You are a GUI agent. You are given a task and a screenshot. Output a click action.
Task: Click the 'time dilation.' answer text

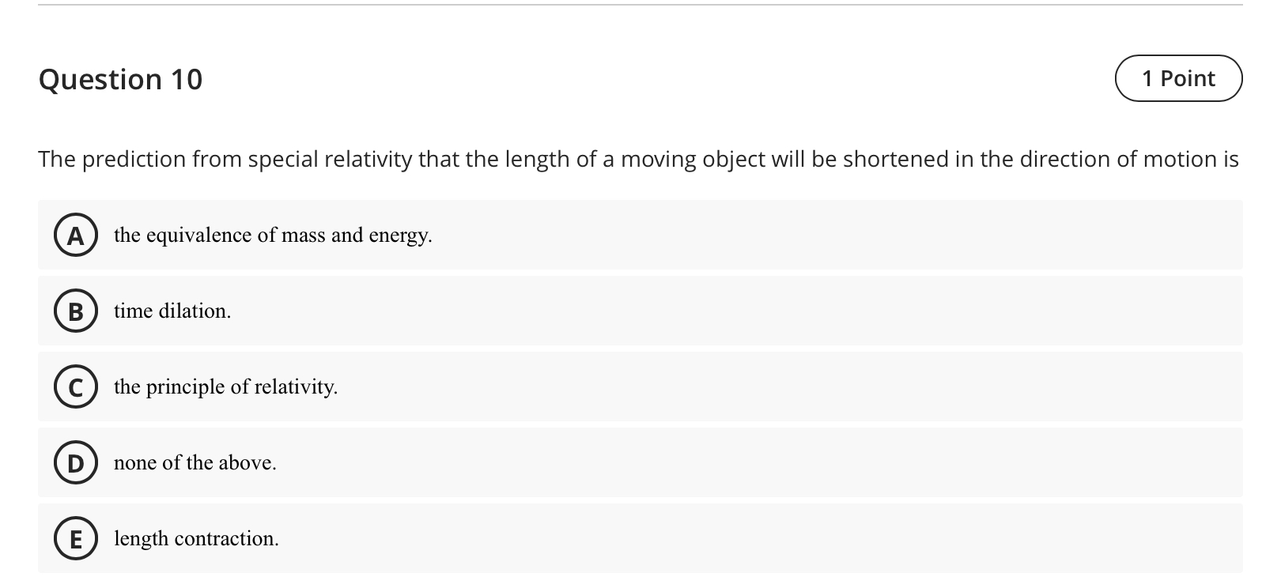point(172,311)
